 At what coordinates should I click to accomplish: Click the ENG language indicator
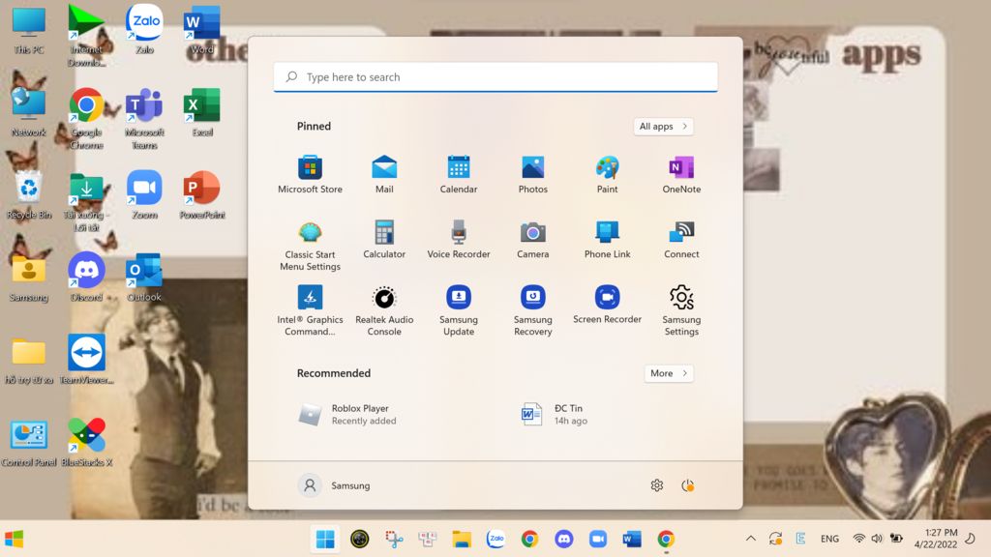click(829, 539)
